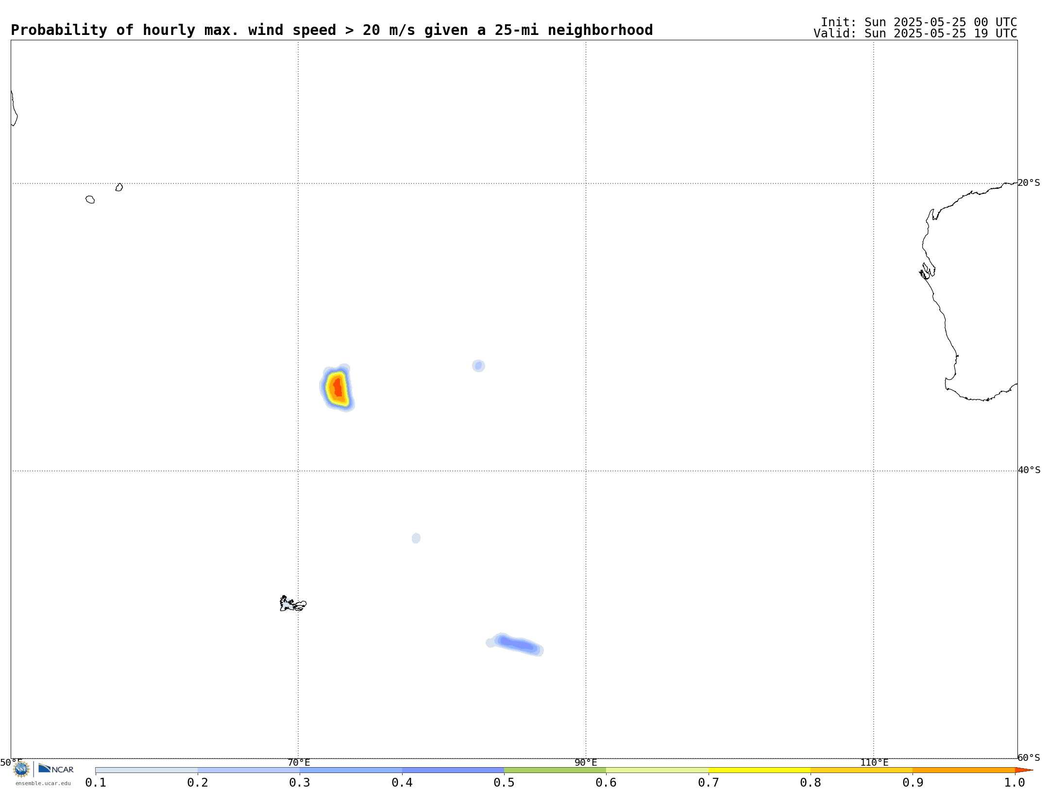Click the Valid time text
The image size is (1049, 789).
(x=915, y=33)
